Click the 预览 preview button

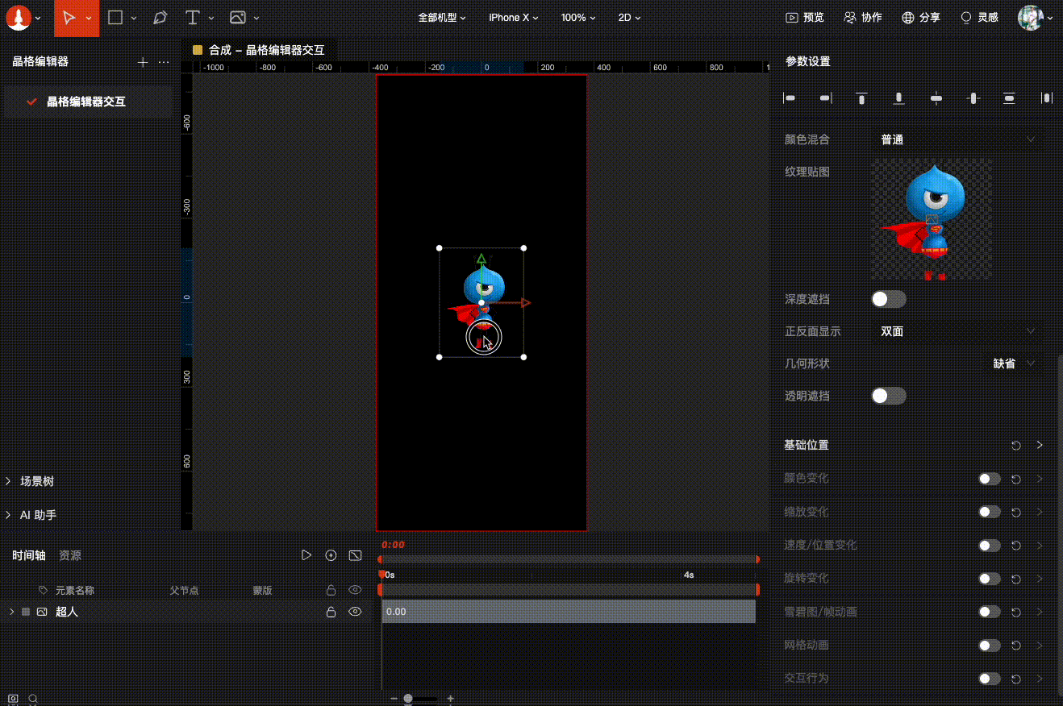(x=805, y=17)
